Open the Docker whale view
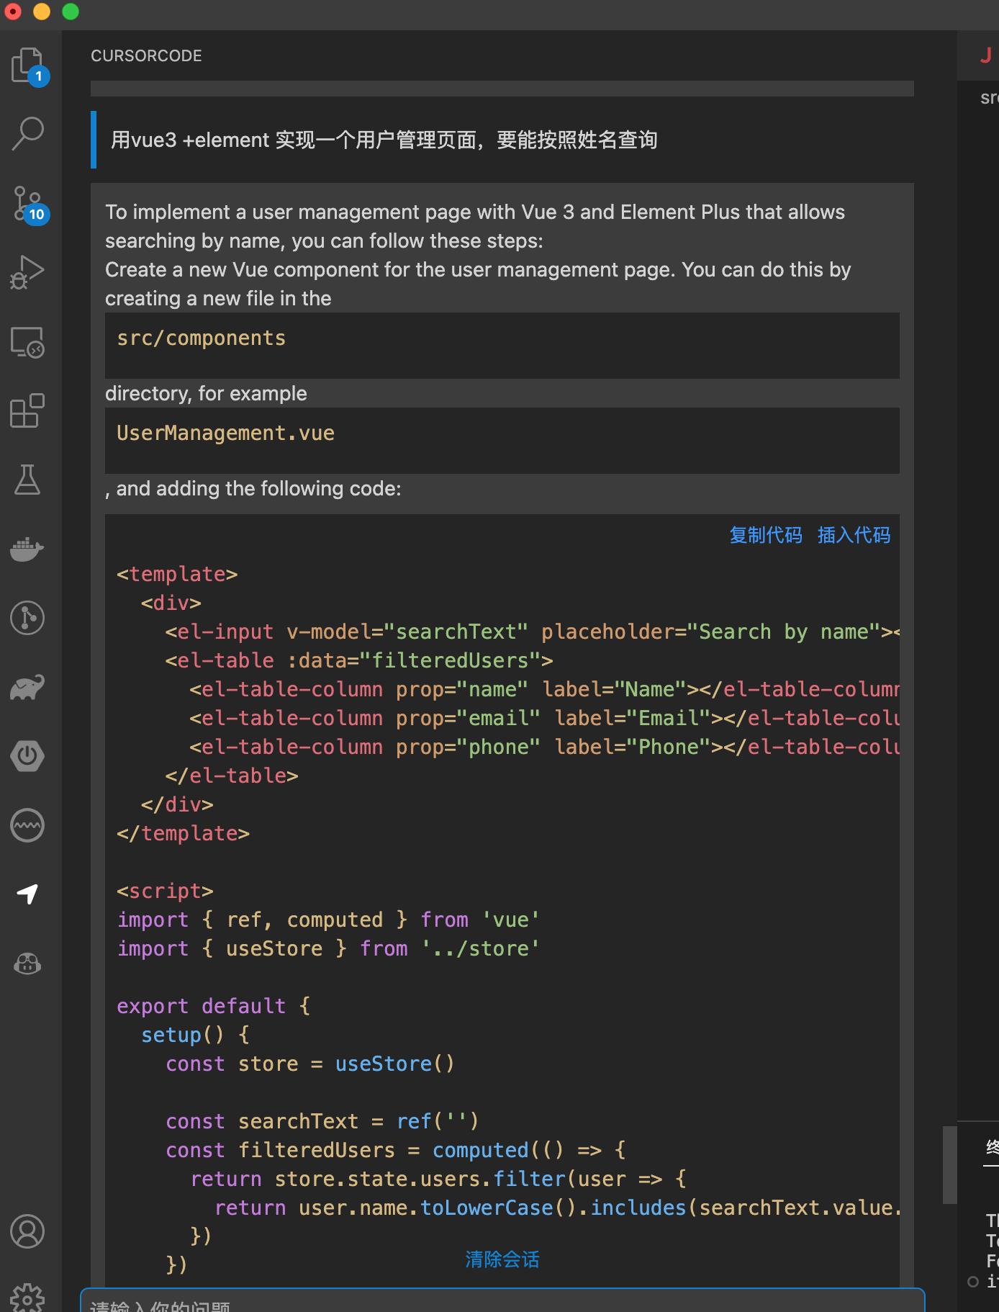Image resolution: width=999 pixels, height=1312 pixels. 28,549
